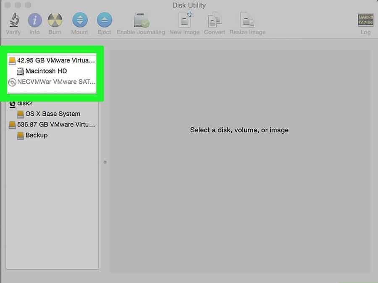Click the orange Backup drive icon
Screen dimensions: 378x283
click(x=20, y=135)
